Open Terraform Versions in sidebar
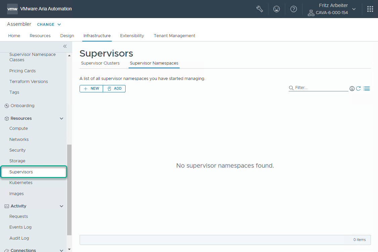 (29, 82)
